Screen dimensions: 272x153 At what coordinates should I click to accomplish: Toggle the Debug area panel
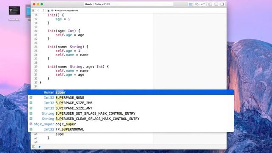(216, 4)
